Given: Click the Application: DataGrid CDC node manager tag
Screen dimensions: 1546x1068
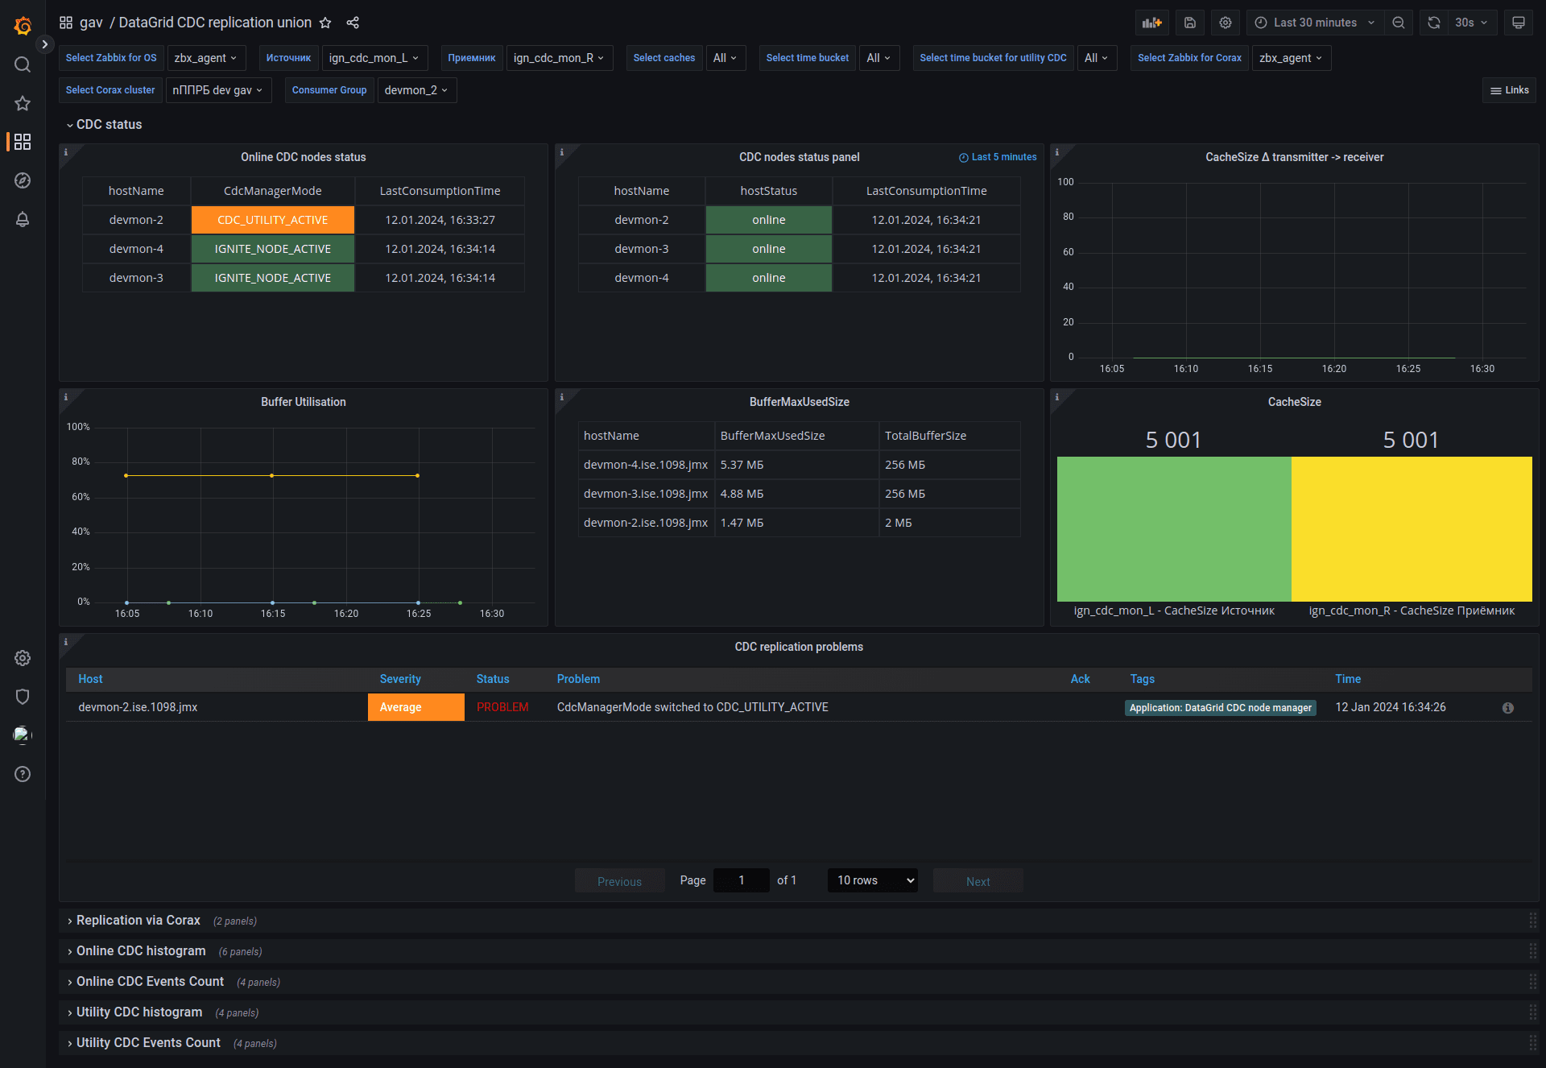Looking at the screenshot, I should click(x=1220, y=708).
